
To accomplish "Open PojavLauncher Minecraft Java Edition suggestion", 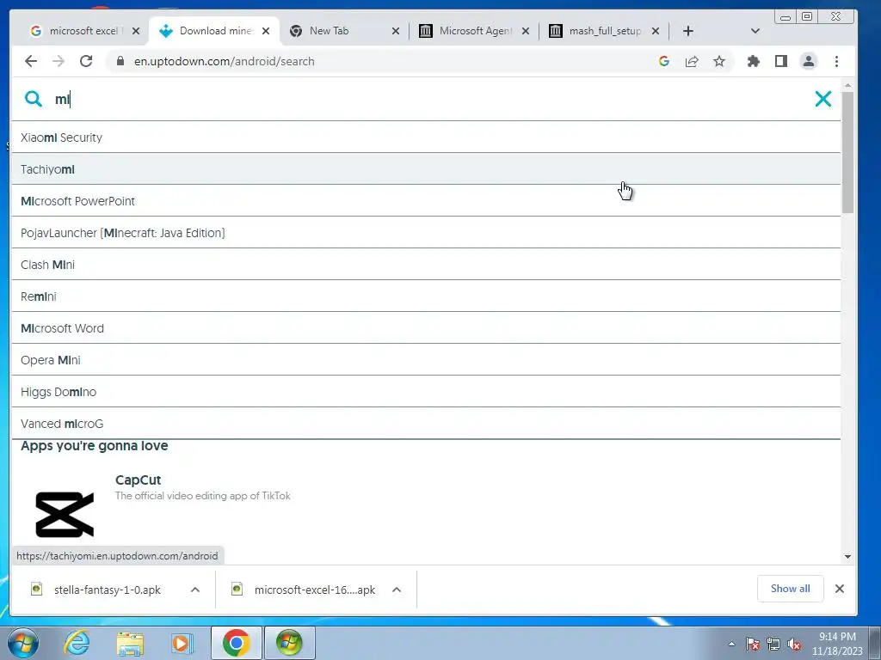I will click(x=426, y=233).
